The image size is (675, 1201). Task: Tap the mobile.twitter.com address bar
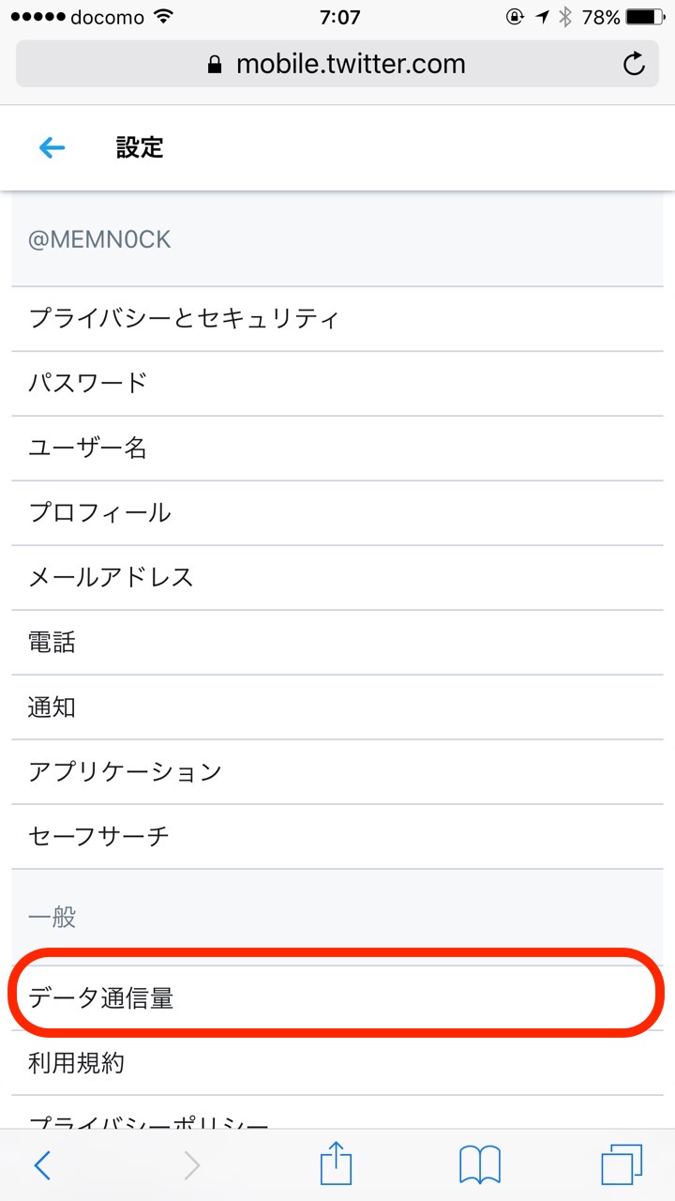click(337, 64)
